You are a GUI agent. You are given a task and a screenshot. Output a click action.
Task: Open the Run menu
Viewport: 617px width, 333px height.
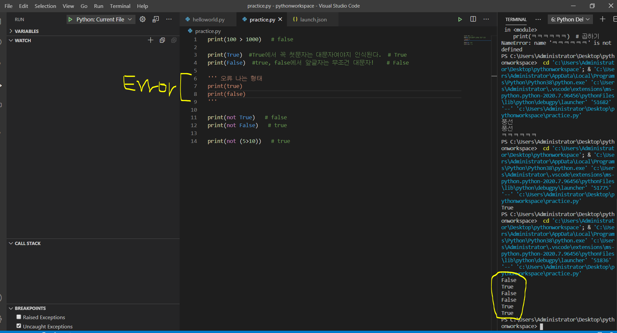click(99, 6)
